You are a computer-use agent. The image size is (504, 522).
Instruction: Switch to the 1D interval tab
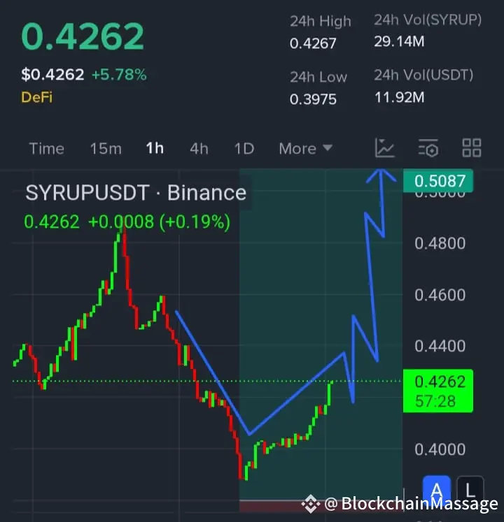(244, 148)
